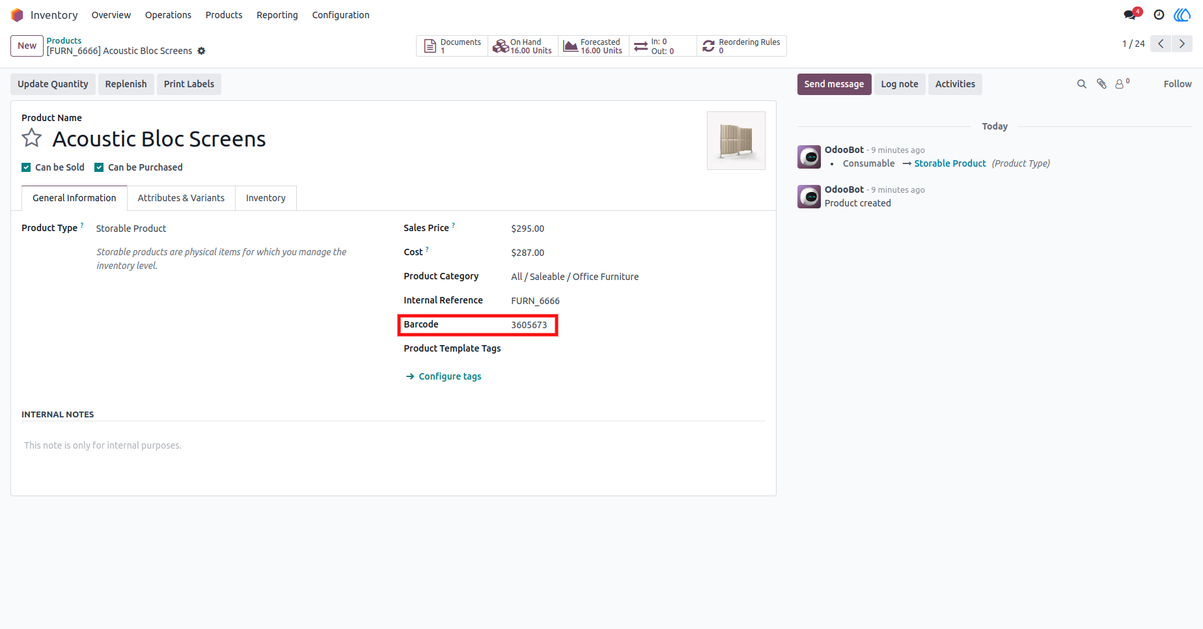
Task: Open the Overview menu
Action: [x=111, y=15]
